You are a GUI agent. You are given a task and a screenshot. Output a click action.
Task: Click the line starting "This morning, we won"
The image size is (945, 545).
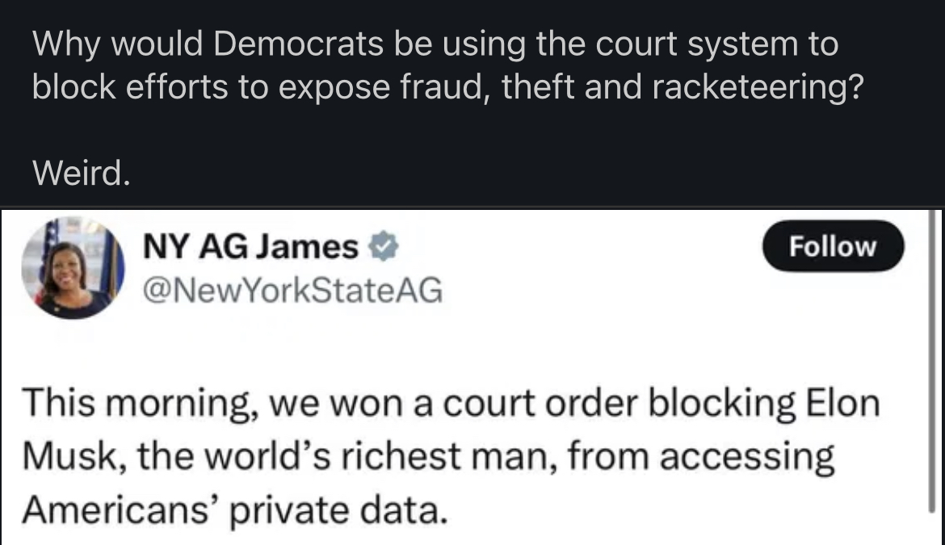coord(450,402)
